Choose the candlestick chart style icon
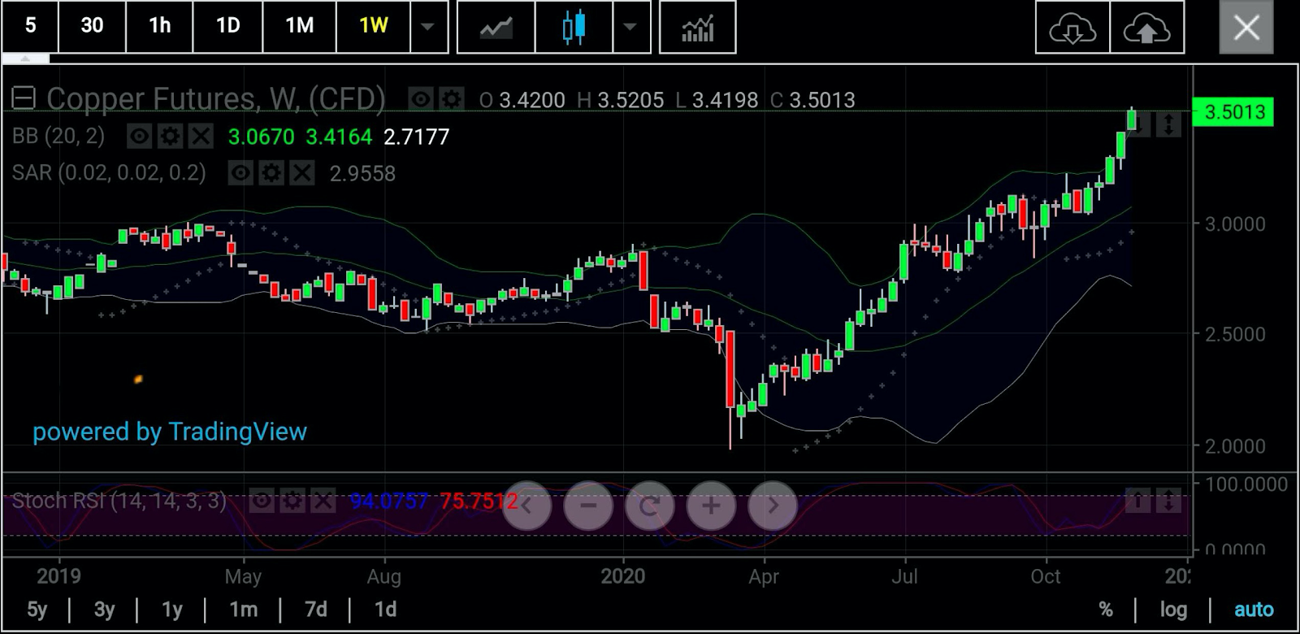 click(x=574, y=28)
